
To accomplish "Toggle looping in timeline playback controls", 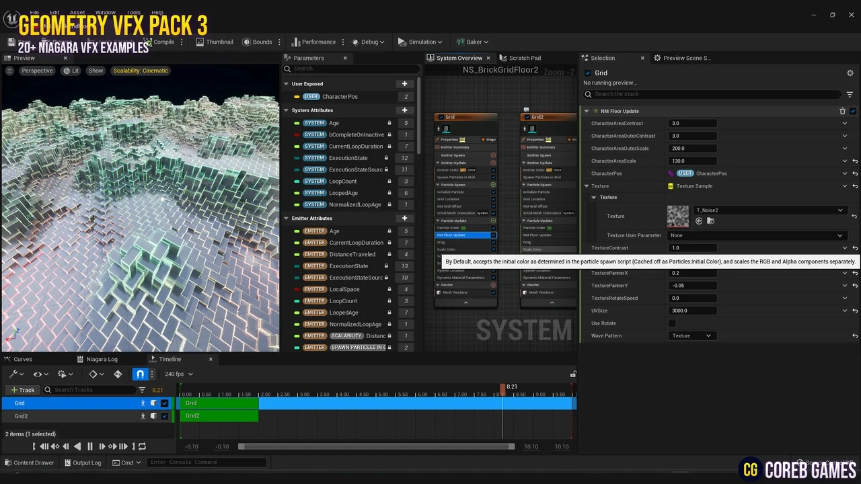I will tap(141, 446).
